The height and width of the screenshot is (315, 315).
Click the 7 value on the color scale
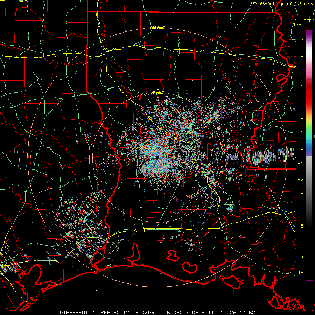pos(302,39)
